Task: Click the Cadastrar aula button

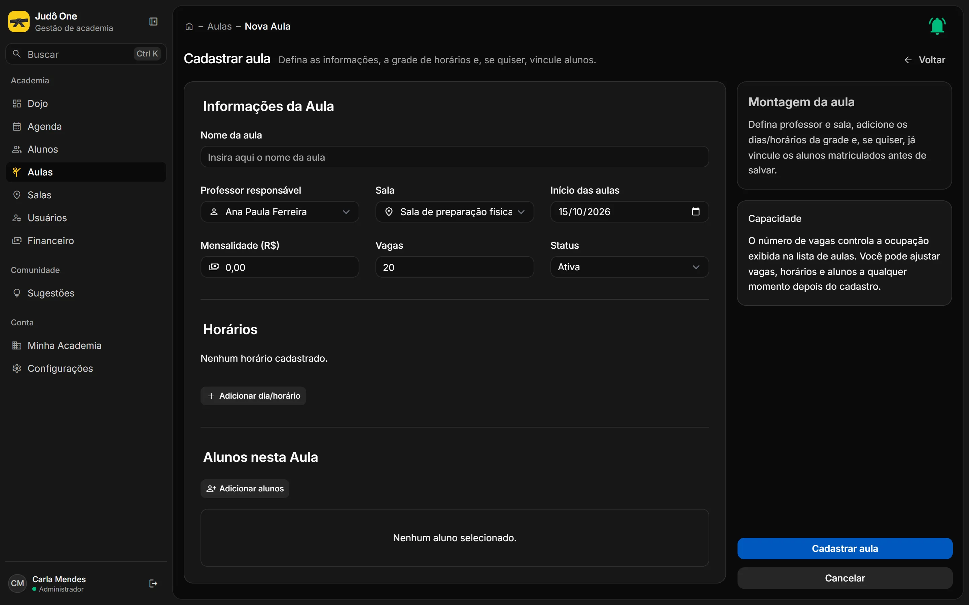Action: click(845, 549)
